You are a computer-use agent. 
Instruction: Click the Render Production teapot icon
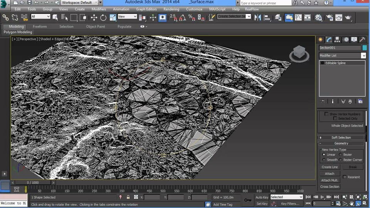point(348,17)
